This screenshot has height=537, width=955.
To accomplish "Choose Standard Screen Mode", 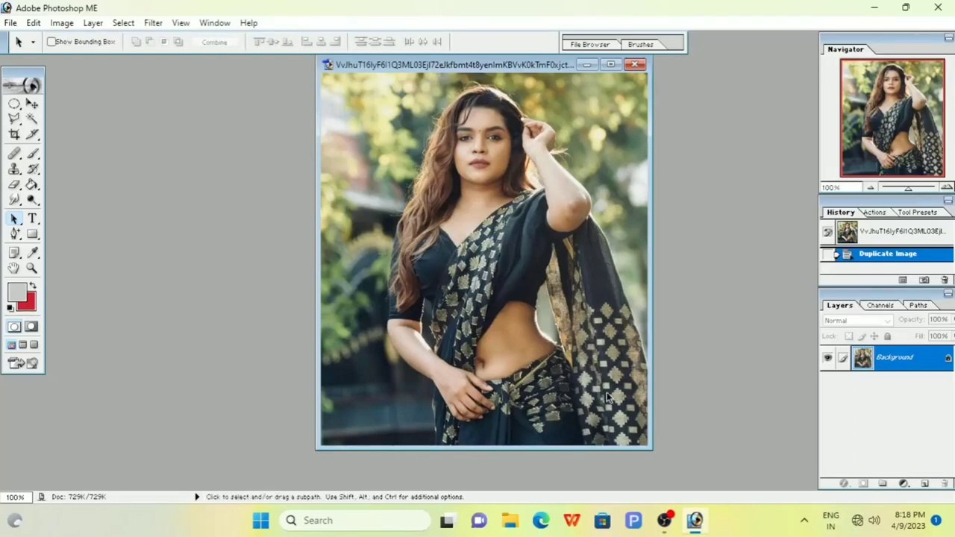I will pyautogui.click(x=11, y=345).
